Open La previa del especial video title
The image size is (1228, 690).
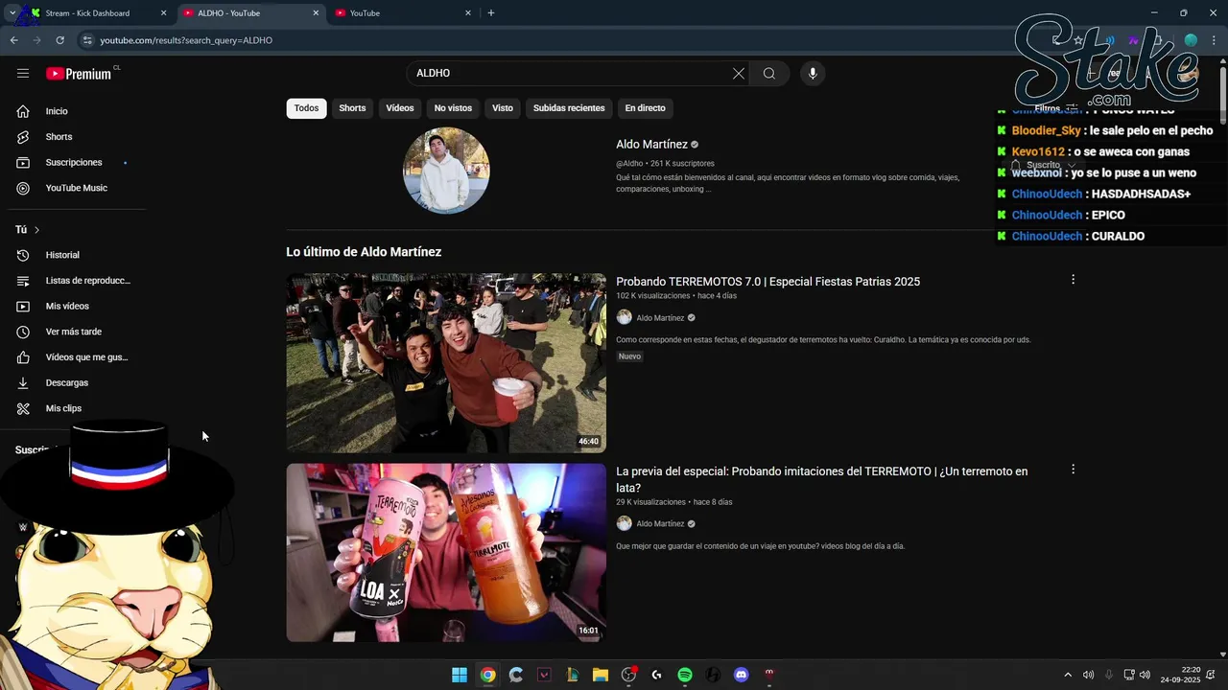pos(821,479)
